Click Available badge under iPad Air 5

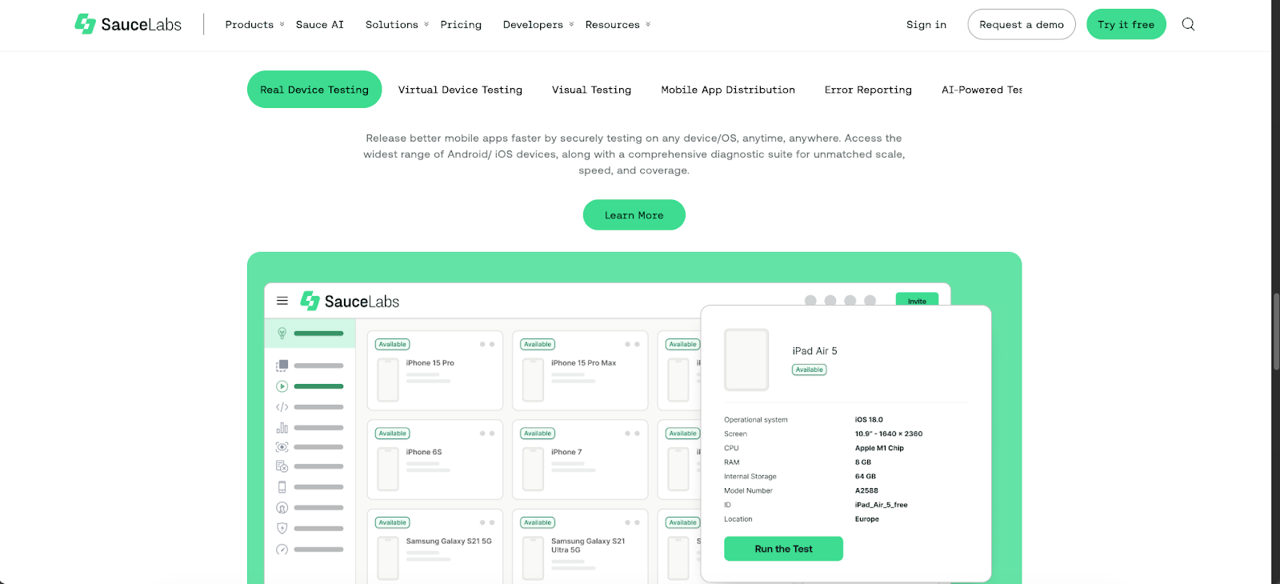tap(810, 370)
